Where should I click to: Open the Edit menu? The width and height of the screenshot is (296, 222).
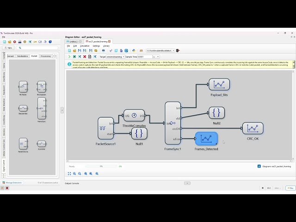pyautogui.click(x=75, y=46)
